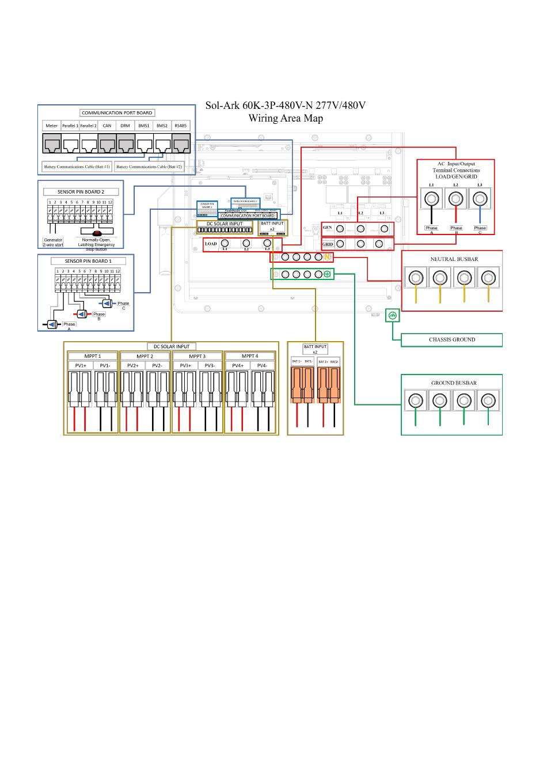Click 'Normally-Open, Latching Emergency Stop Button' label
The height and width of the screenshot is (783, 547).
[96, 244]
